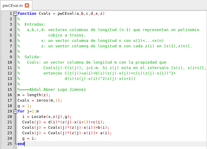
Task: Click the 'Salida:' comment text
Action: pyautogui.click(x=33, y=57)
